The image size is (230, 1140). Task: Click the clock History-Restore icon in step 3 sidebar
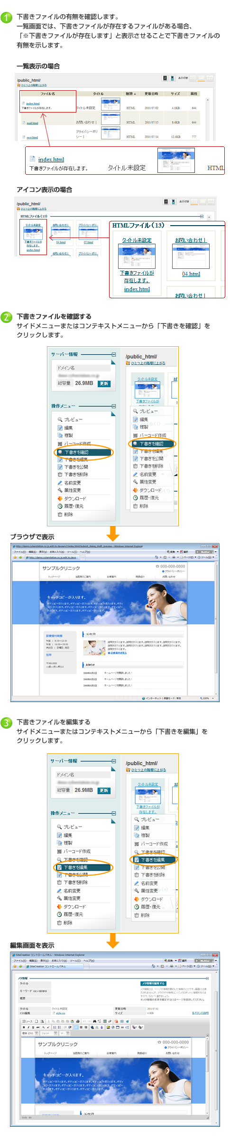(59, 914)
